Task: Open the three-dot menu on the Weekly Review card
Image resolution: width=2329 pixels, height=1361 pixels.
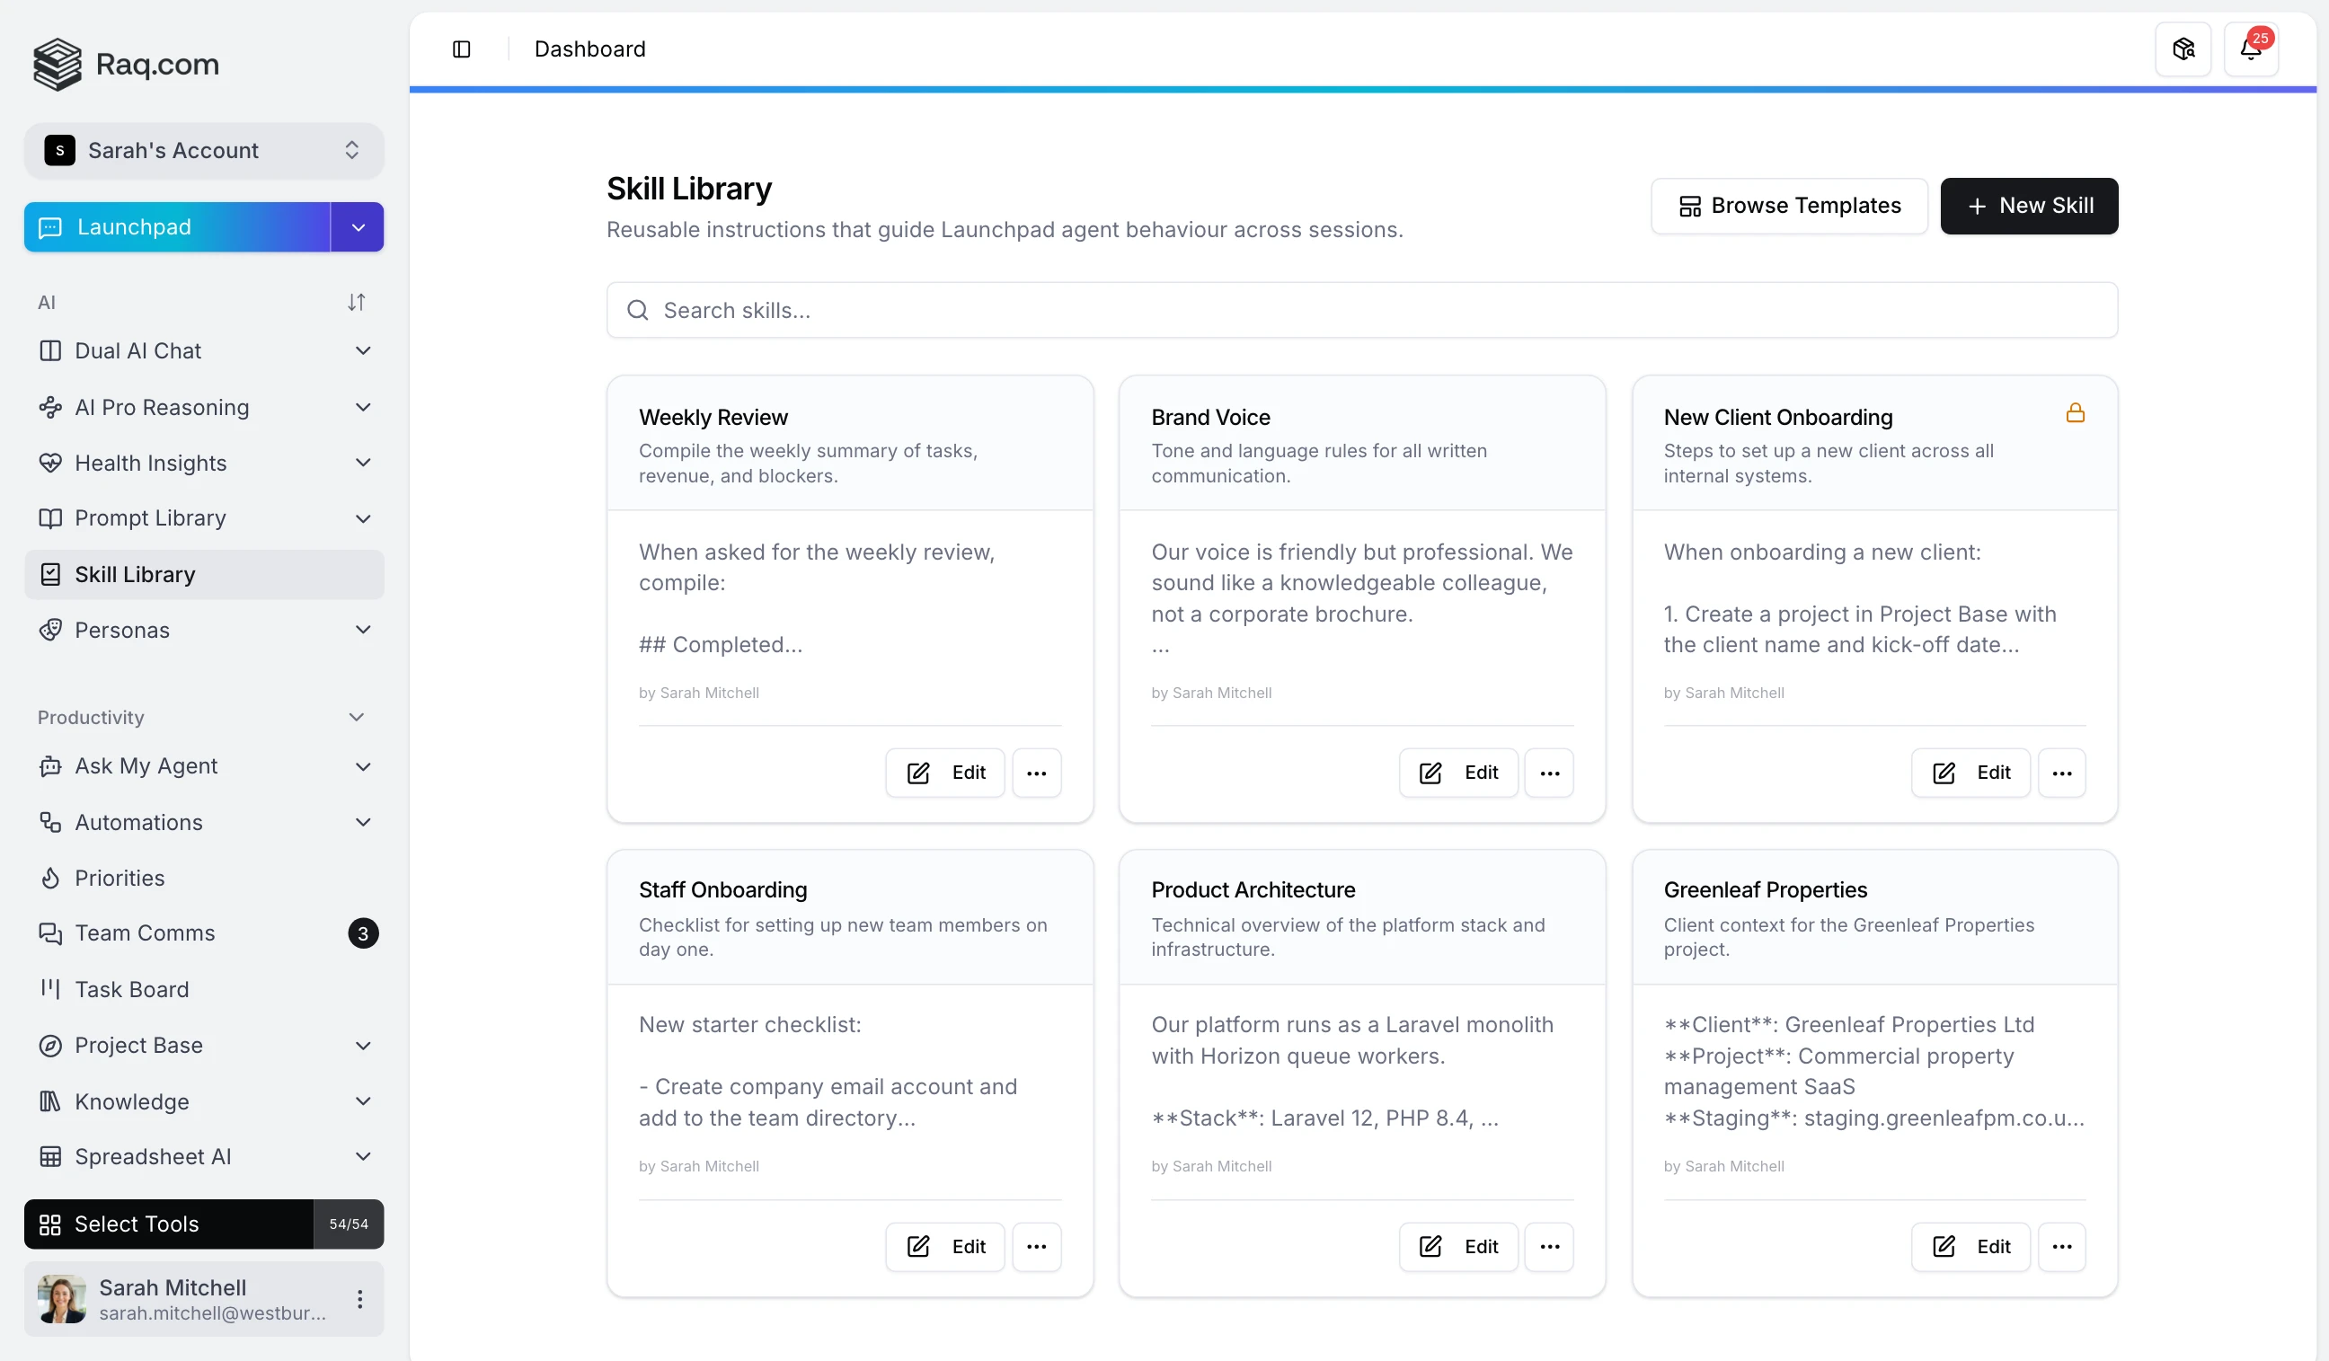Action: (1037, 773)
